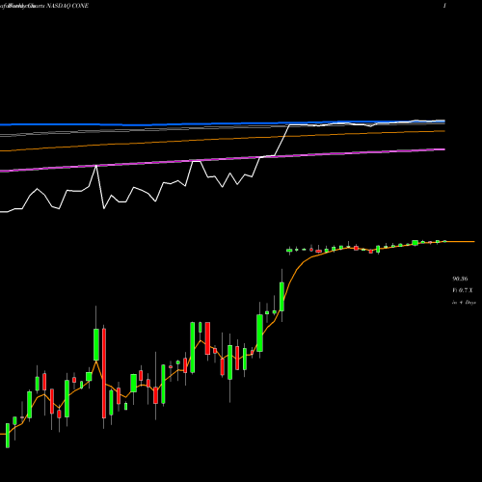Click the blue moving average line
Screen dimensions: 482x482
point(223,123)
